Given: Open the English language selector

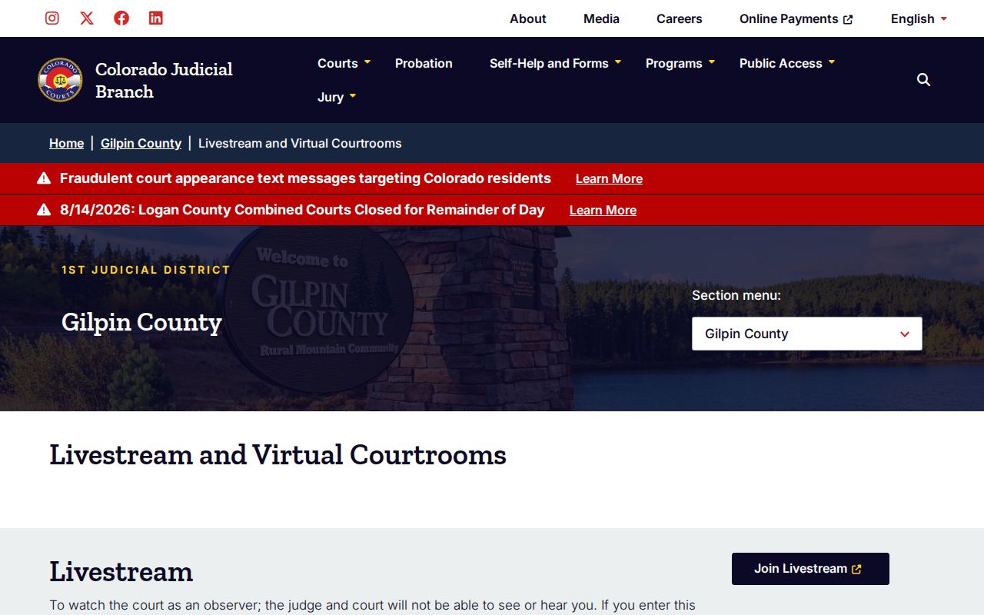Looking at the screenshot, I should coord(919,18).
